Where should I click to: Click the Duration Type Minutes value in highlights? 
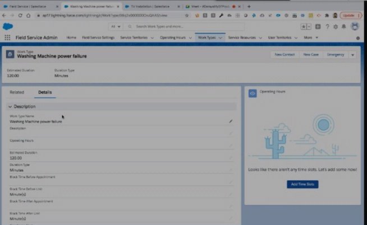61,76
